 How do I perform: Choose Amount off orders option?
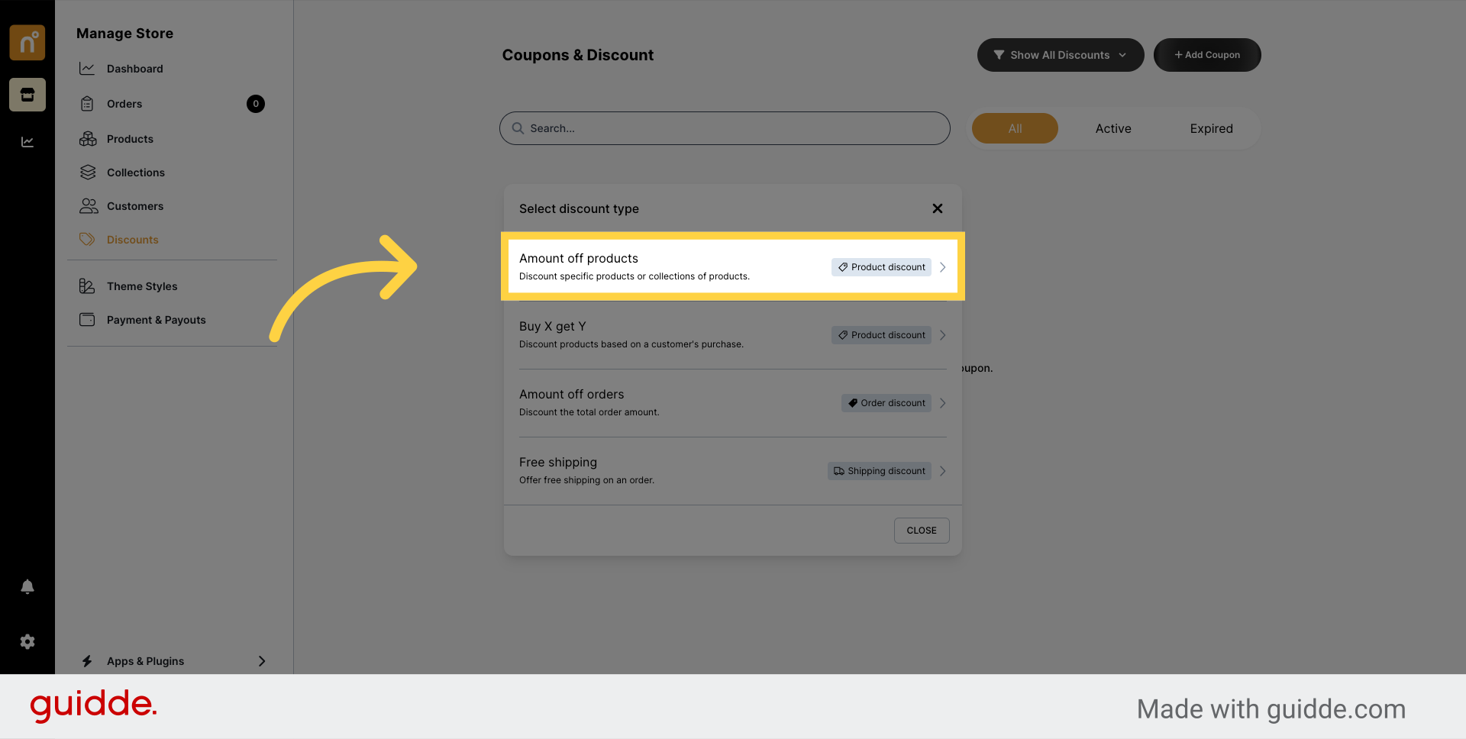click(x=733, y=402)
